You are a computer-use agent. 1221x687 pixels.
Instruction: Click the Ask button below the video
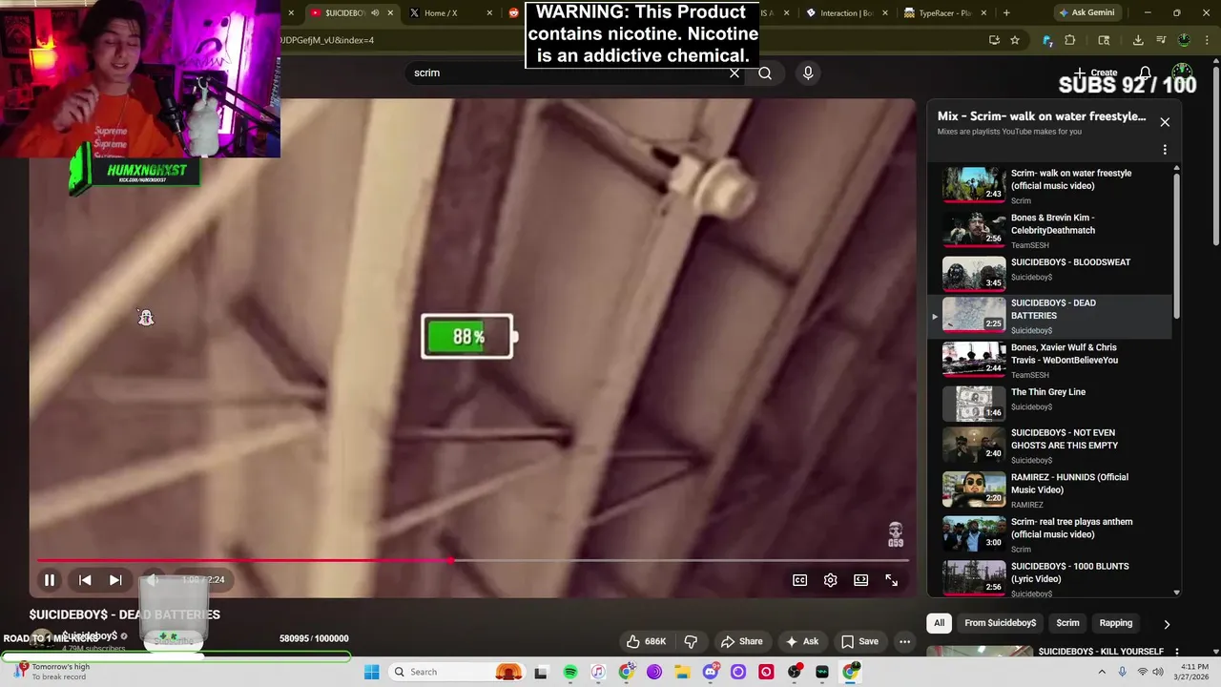[x=801, y=641]
